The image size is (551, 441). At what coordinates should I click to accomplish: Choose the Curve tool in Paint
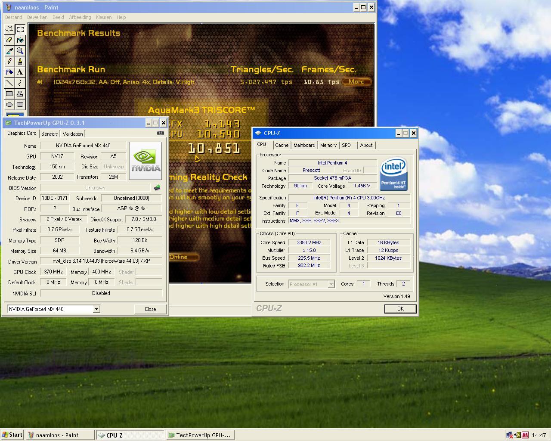tap(20, 83)
